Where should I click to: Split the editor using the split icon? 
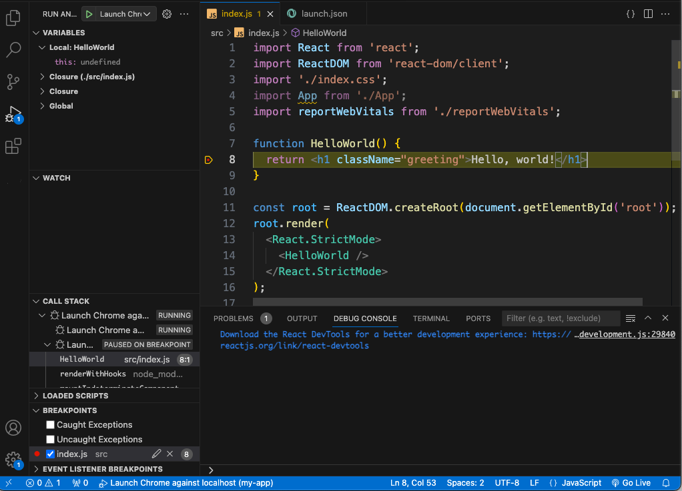(648, 13)
